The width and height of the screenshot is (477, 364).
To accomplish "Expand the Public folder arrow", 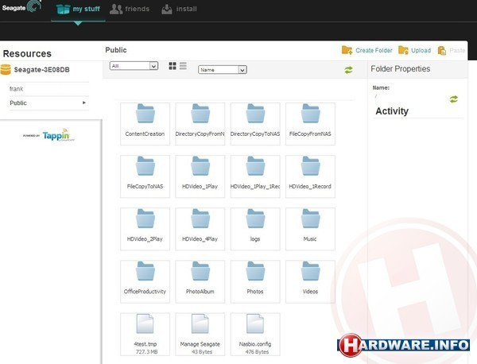I will click(x=84, y=103).
